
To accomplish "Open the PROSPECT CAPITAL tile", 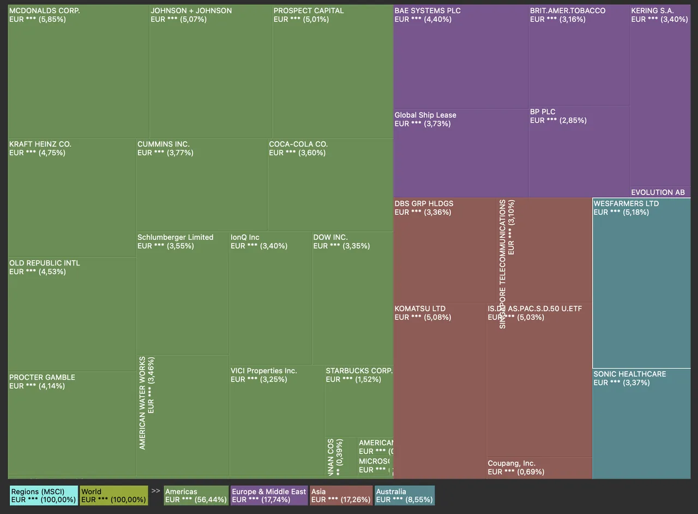I will click(333, 71).
